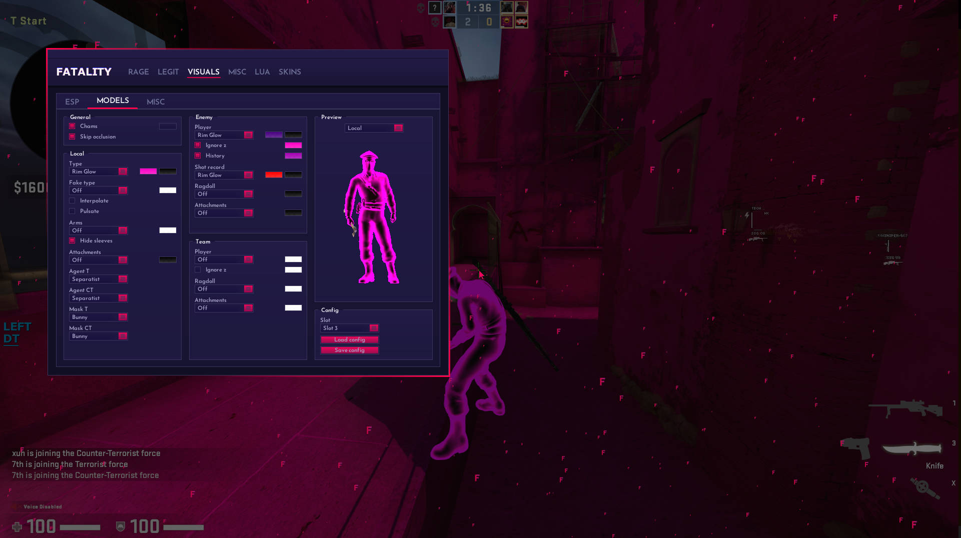Click the question mark player avatar

(x=435, y=7)
